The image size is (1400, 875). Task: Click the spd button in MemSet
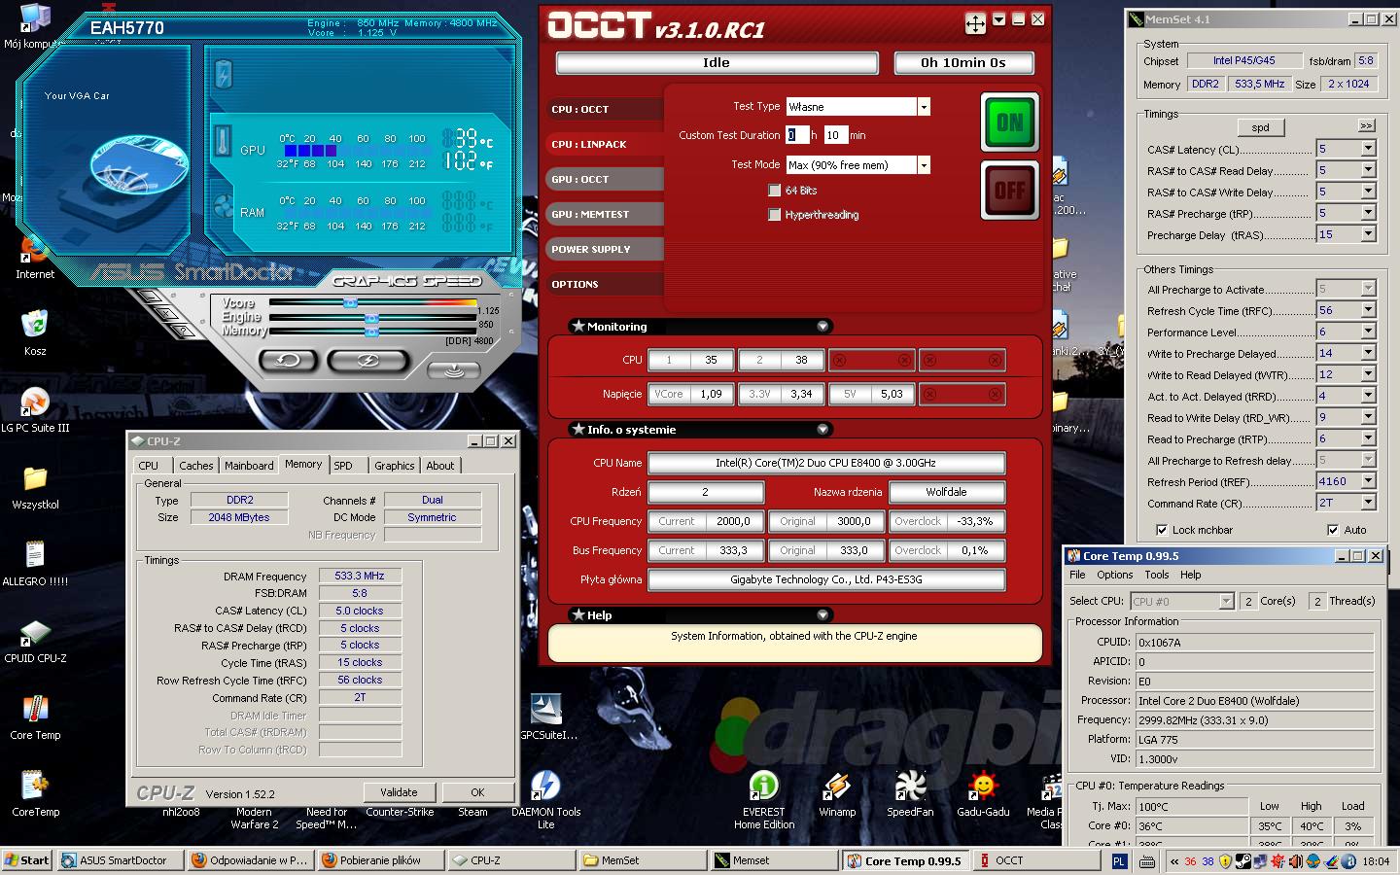coord(1260,127)
